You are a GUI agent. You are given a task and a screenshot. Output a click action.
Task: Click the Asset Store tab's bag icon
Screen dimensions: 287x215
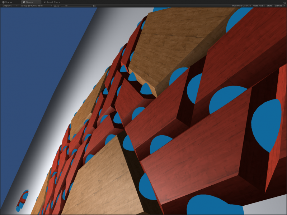(x=45, y=2)
